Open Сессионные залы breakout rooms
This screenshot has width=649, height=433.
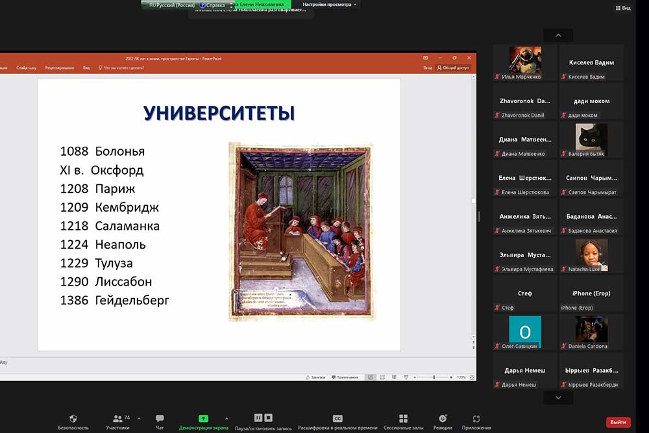point(403,419)
